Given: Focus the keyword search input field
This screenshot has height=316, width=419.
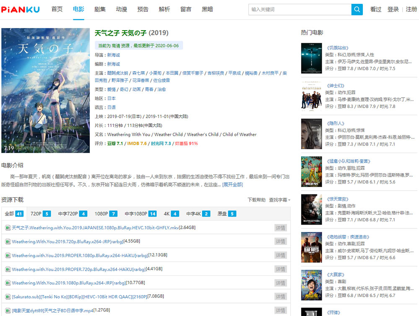Looking at the screenshot, I should 300,9.
